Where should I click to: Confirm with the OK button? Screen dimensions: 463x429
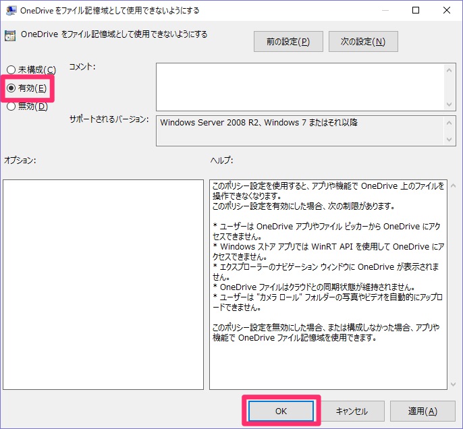coord(281,411)
